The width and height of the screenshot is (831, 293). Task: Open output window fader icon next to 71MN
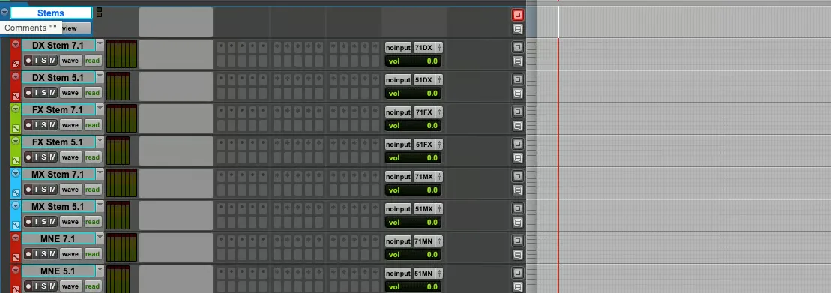[x=439, y=241]
